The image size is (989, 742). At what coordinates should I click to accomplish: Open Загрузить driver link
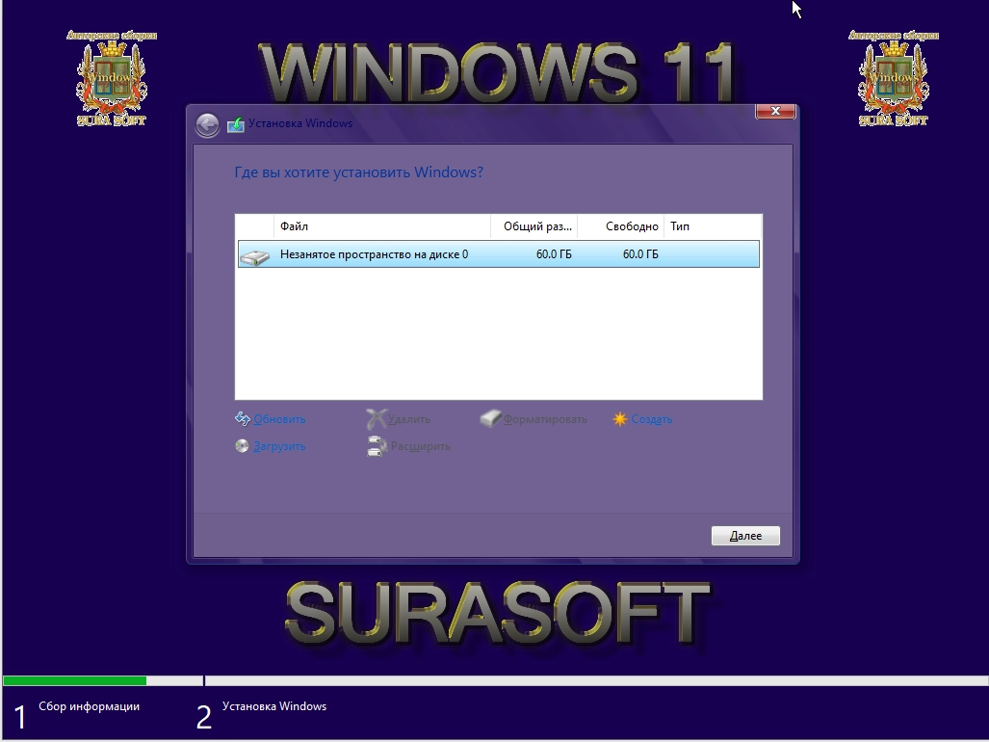pyautogui.click(x=279, y=446)
